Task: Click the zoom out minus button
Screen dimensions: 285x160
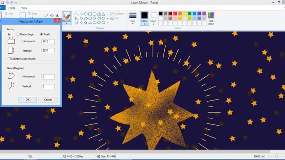Action: pos(263,156)
